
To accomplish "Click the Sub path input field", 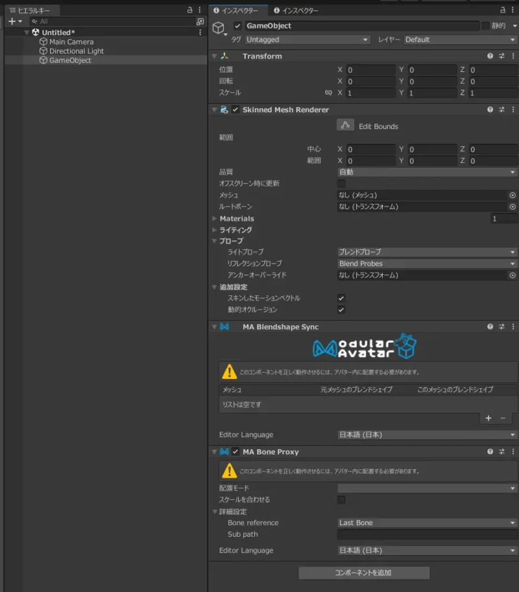I will click(x=428, y=534).
